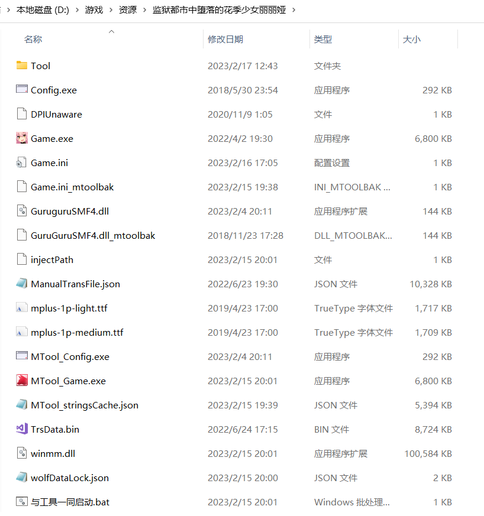Click the TrsData.bin Visual Studio icon
Viewport: 484px width, 516px height.
click(22, 429)
